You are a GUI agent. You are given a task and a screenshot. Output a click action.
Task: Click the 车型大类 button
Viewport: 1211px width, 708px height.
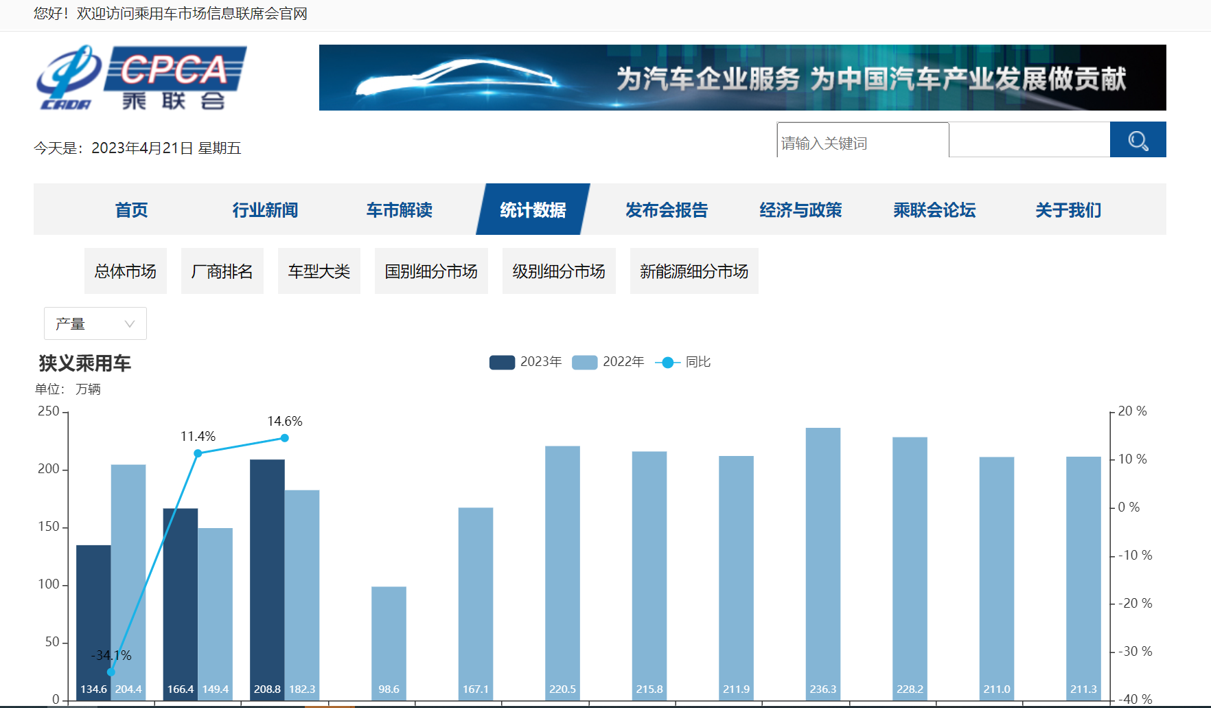319,271
